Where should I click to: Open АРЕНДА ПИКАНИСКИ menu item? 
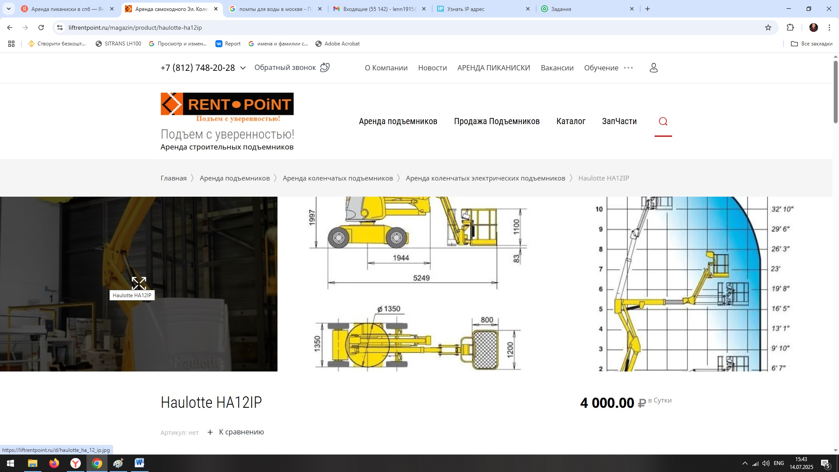tap(493, 68)
